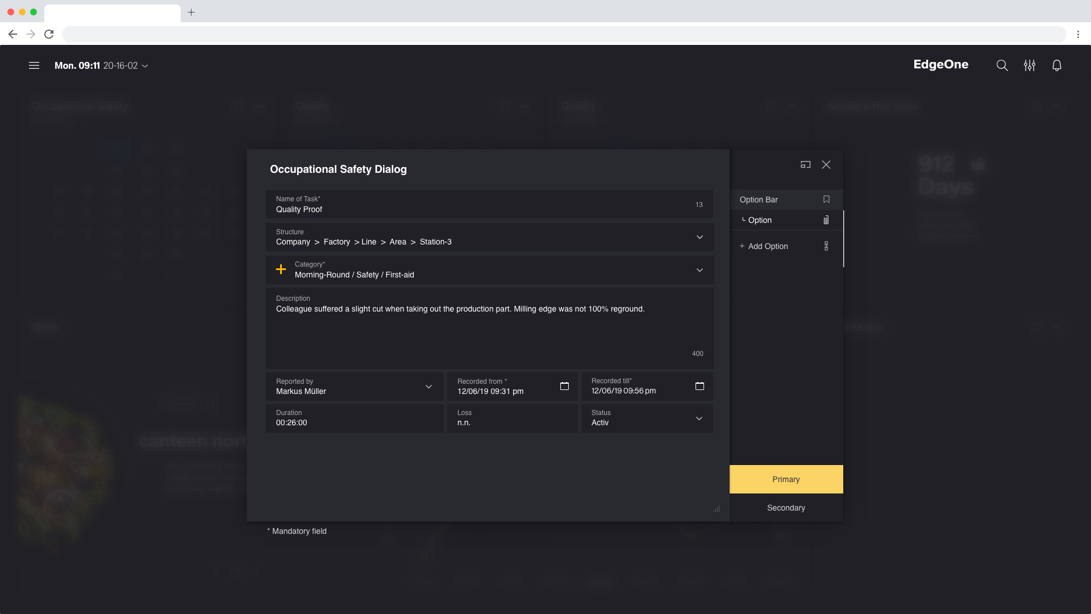The height and width of the screenshot is (614, 1091).
Task: Click the bookmark icon in Option Bar
Action: (x=826, y=200)
